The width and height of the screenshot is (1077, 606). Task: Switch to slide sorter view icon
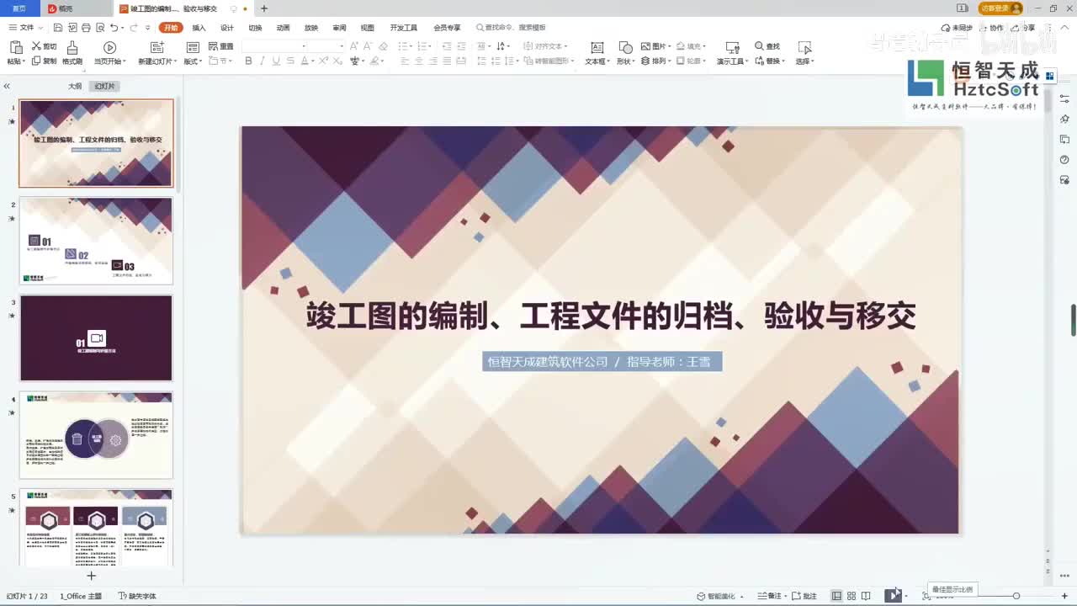pyautogui.click(x=852, y=596)
